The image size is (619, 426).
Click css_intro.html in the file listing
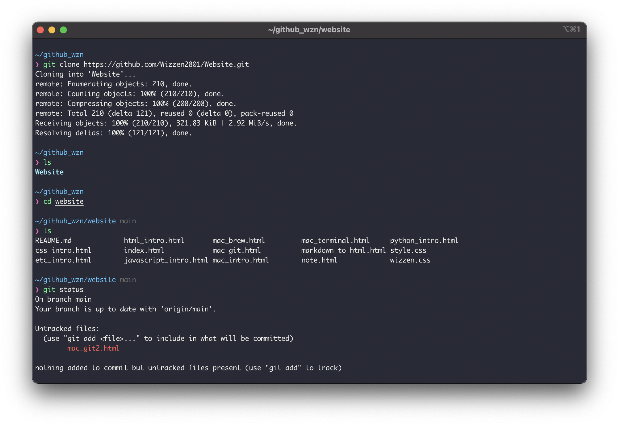[x=63, y=250]
